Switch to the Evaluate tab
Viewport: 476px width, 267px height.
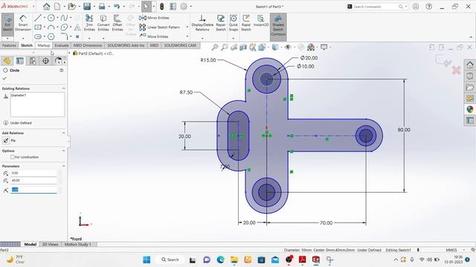coord(62,45)
